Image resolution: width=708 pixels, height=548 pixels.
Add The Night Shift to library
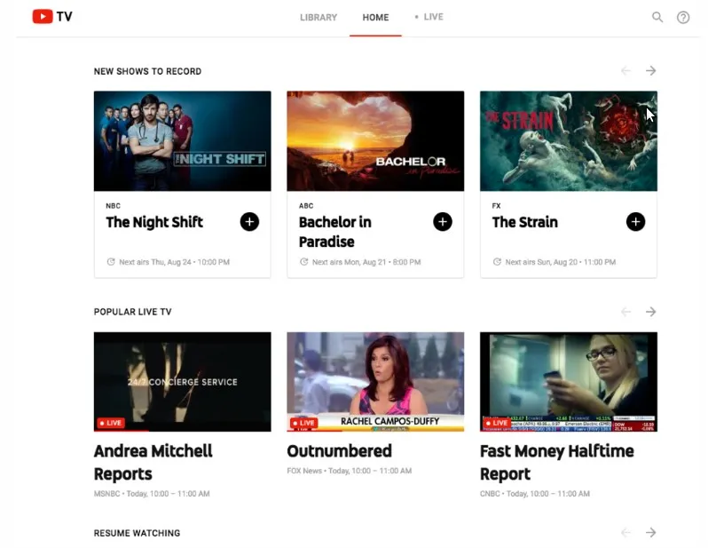coord(249,221)
